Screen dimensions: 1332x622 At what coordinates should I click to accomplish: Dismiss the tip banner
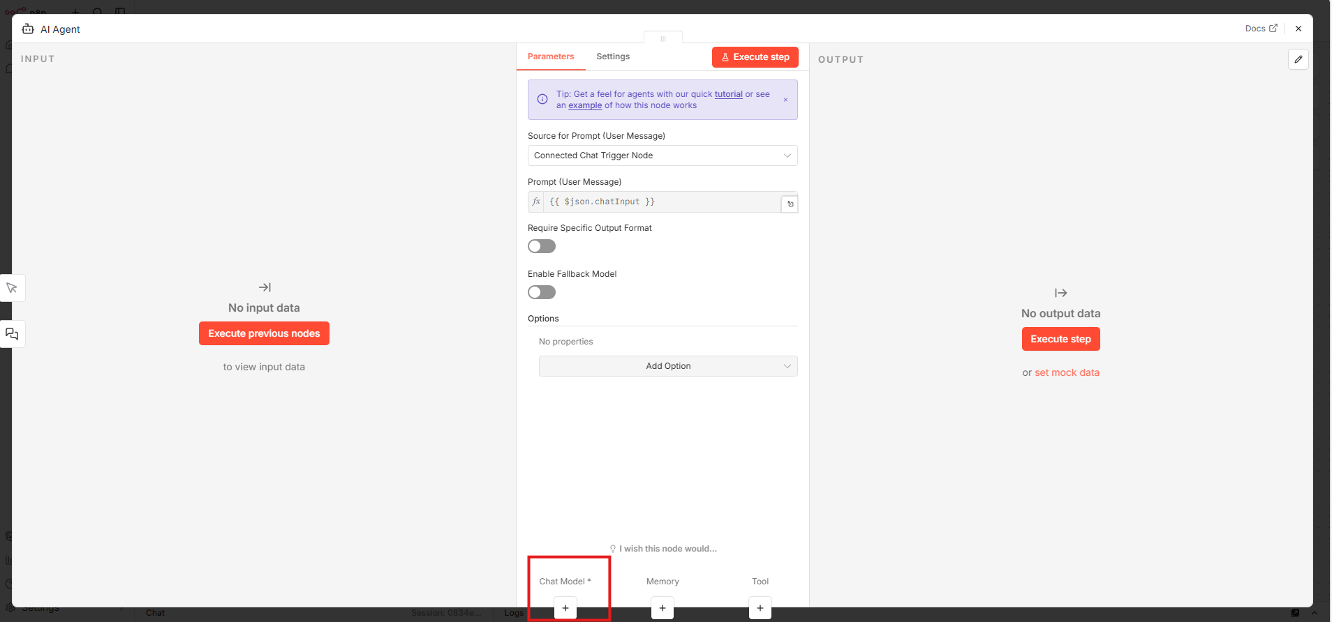[x=785, y=100]
